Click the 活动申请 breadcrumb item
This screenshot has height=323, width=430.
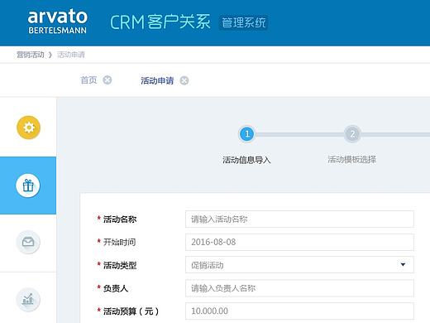pos(71,55)
